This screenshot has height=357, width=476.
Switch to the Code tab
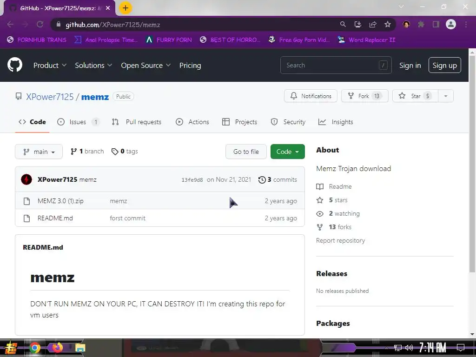click(x=32, y=122)
